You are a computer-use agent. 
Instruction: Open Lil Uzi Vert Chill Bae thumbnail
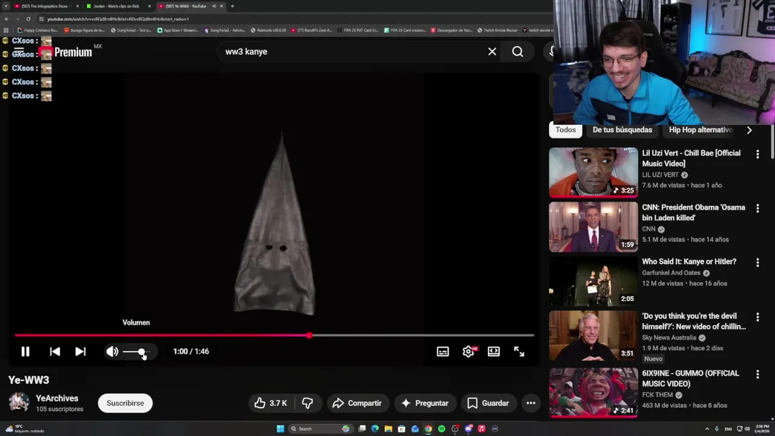coord(593,173)
